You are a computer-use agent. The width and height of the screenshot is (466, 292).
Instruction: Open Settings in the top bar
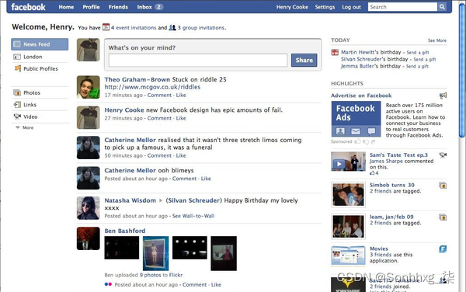[x=325, y=7]
